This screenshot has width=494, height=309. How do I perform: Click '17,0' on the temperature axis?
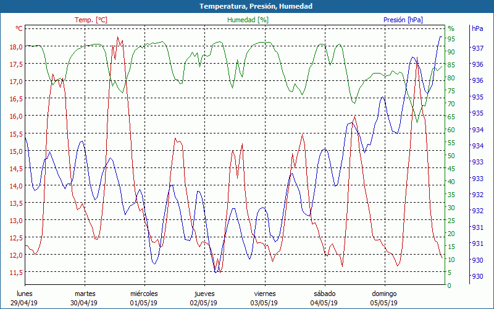click(16, 82)
